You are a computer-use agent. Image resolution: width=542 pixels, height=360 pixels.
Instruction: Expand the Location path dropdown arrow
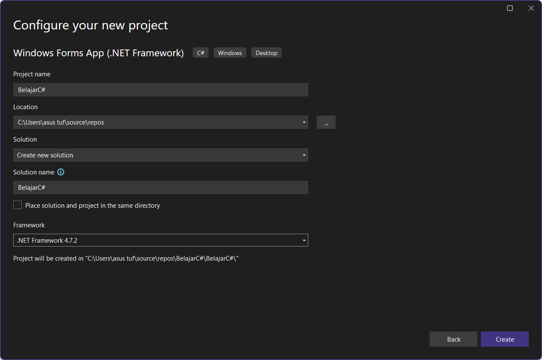[x=304, y=122]
